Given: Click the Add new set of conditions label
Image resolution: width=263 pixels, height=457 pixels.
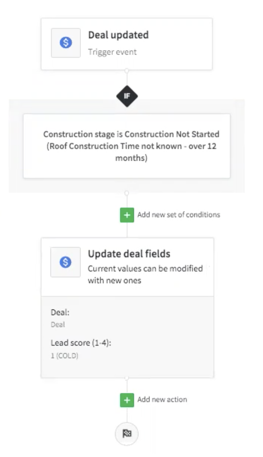Looking at the screenshot, I should click(178, 215).
